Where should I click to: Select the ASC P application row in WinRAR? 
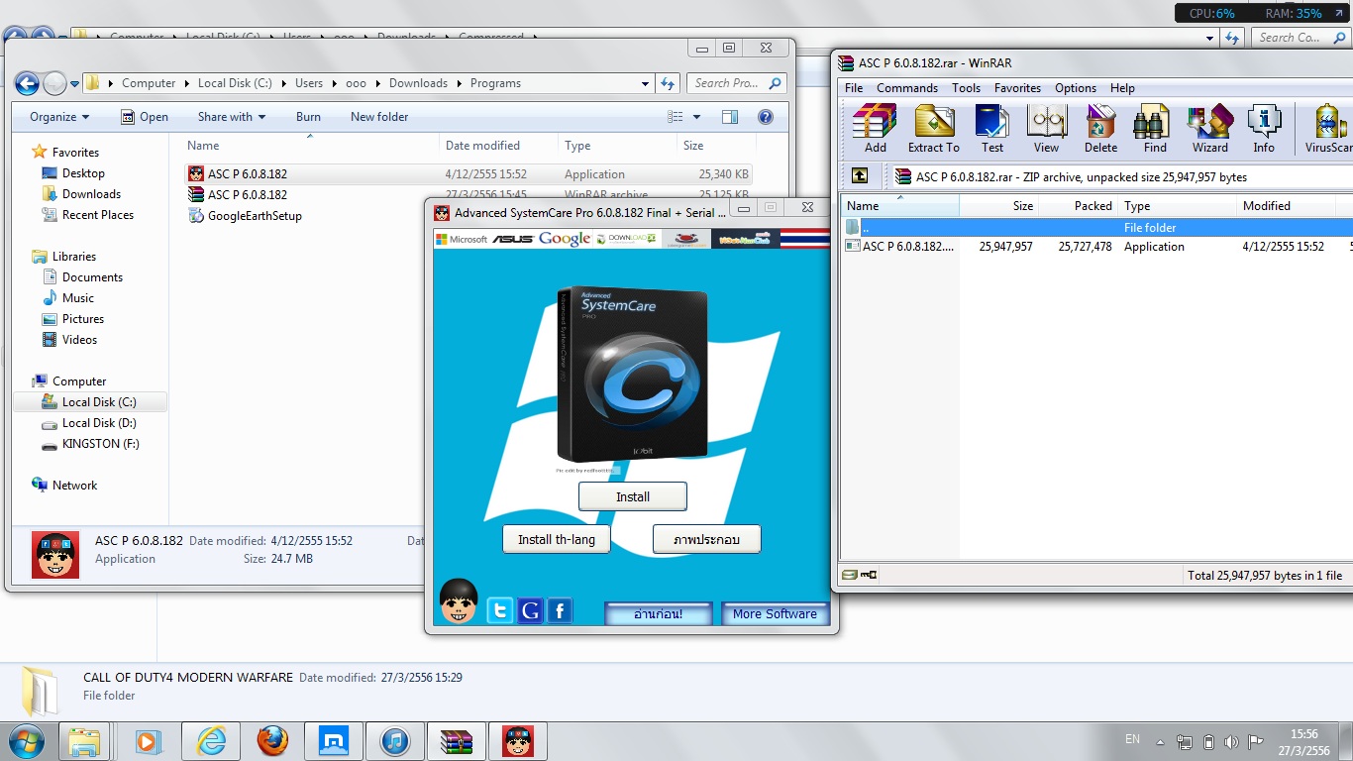point(1096,247)
